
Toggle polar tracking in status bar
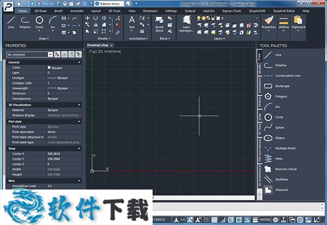click(231, 220)
